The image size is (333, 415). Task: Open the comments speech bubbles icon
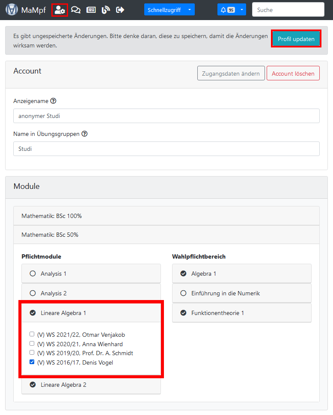click(76, 10)
